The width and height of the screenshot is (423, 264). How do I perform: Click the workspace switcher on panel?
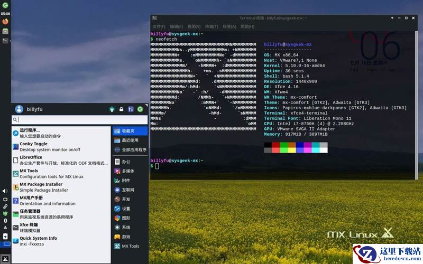[x=5, y=244]
